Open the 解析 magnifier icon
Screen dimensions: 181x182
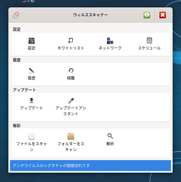[110, 136]
